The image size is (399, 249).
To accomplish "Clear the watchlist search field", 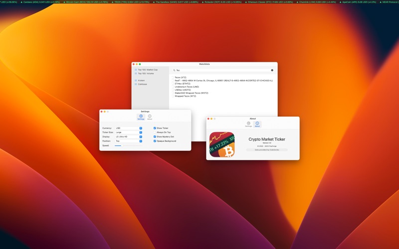I will (272, 70).
